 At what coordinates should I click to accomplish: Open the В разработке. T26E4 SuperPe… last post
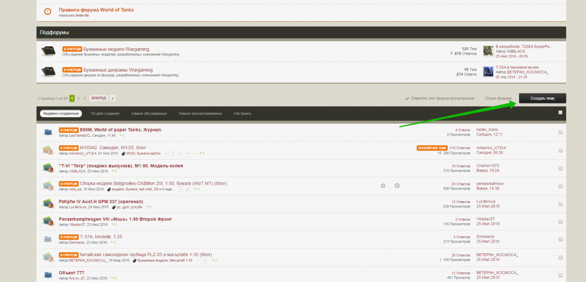pos(523,47)
